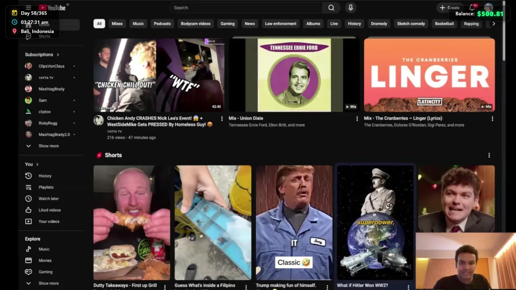
Task: Select the Podcasts filter chip
Action: pos(162,23)
